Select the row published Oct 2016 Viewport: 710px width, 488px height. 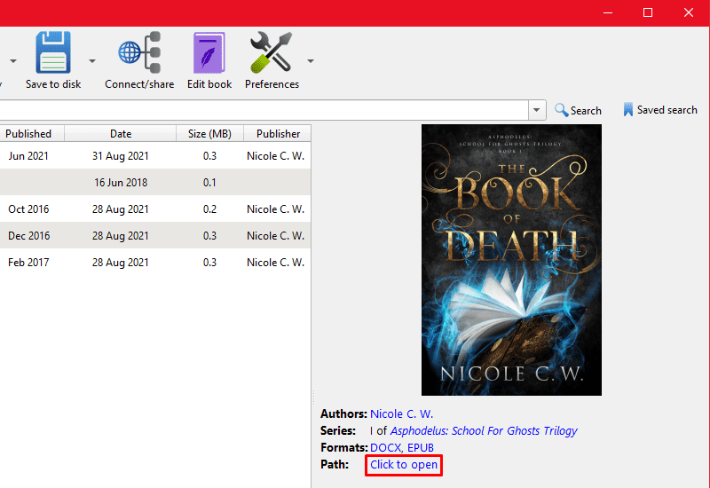pyautogui.click(x=155, y=209)
